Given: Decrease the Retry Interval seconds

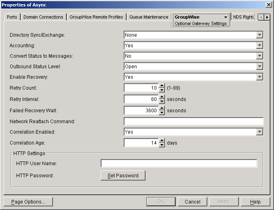Looking at the screenshot, I should pyautogui.click(x=162, y=101).
